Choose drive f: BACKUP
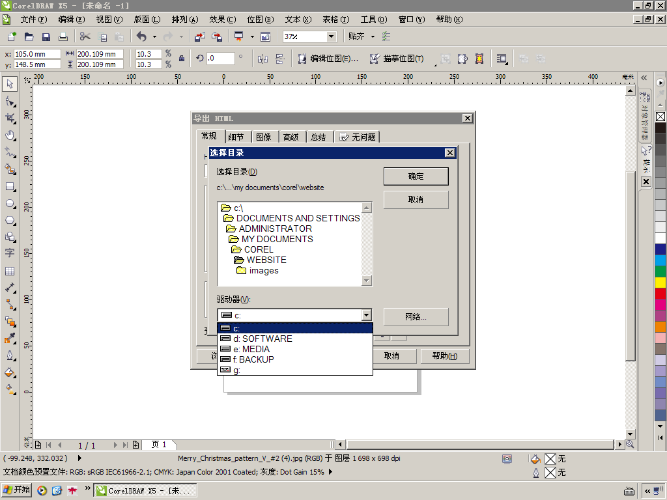The image size is (667, 500). (295, 359)
